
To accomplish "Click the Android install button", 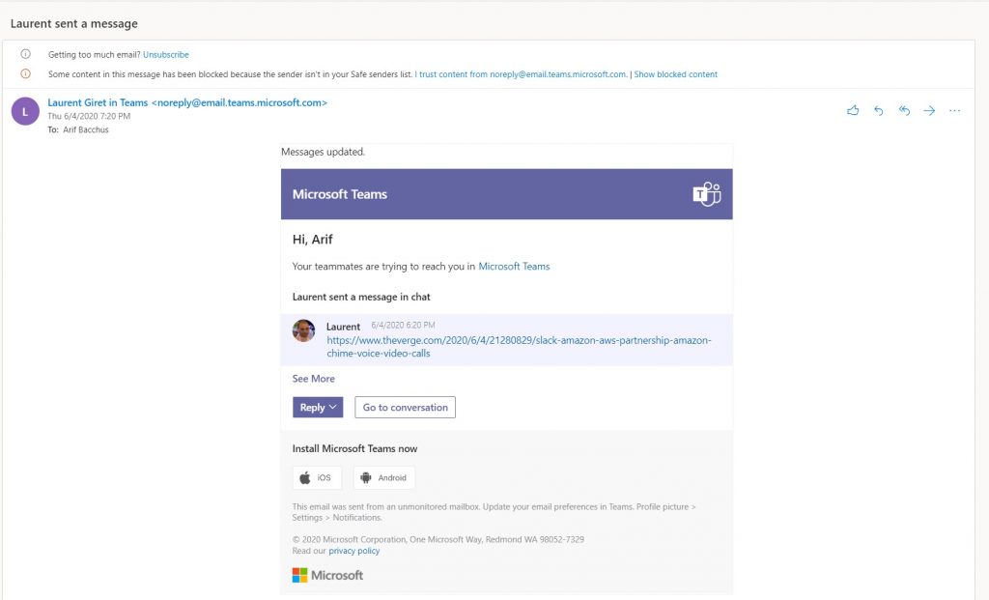I will (x=384, y=477).
